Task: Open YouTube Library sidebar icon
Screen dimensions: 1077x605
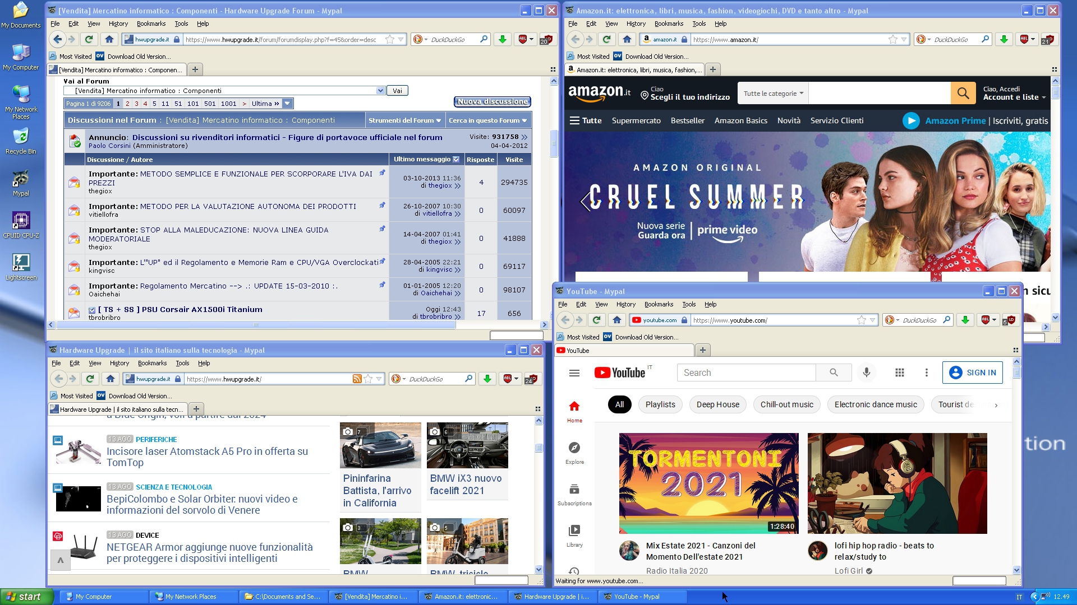Action: click(574, 536)
